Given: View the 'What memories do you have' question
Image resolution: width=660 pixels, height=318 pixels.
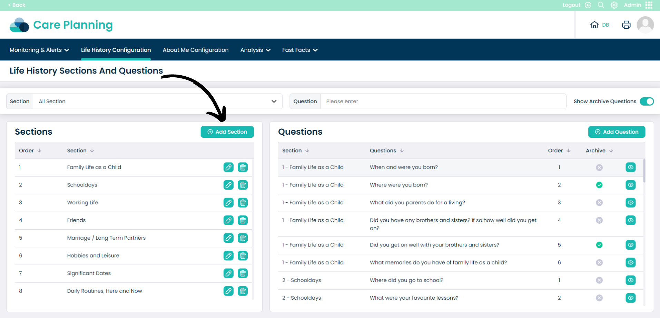Looking at the screenshot, I should pos(631,262).
